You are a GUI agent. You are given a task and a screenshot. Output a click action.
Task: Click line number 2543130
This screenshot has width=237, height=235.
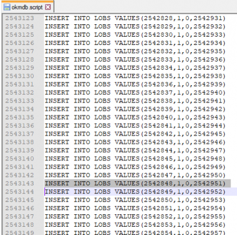tap(20, 76)
